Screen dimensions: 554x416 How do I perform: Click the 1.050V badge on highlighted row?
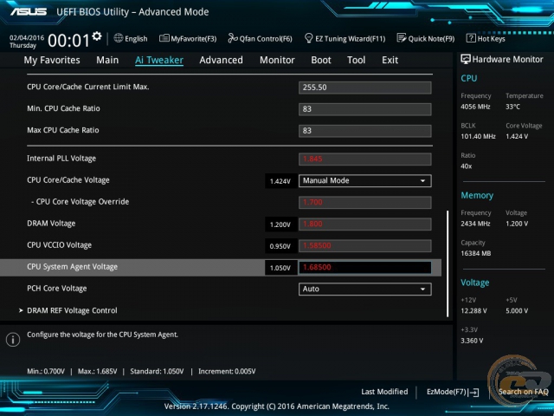point(280,268)
